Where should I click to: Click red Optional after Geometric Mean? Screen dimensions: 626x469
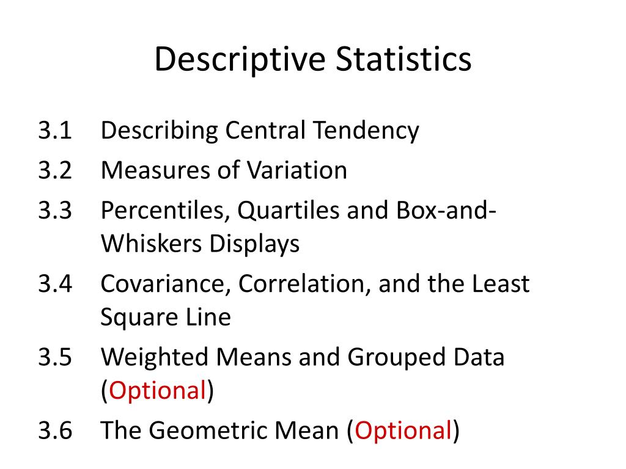coord(403,432)
